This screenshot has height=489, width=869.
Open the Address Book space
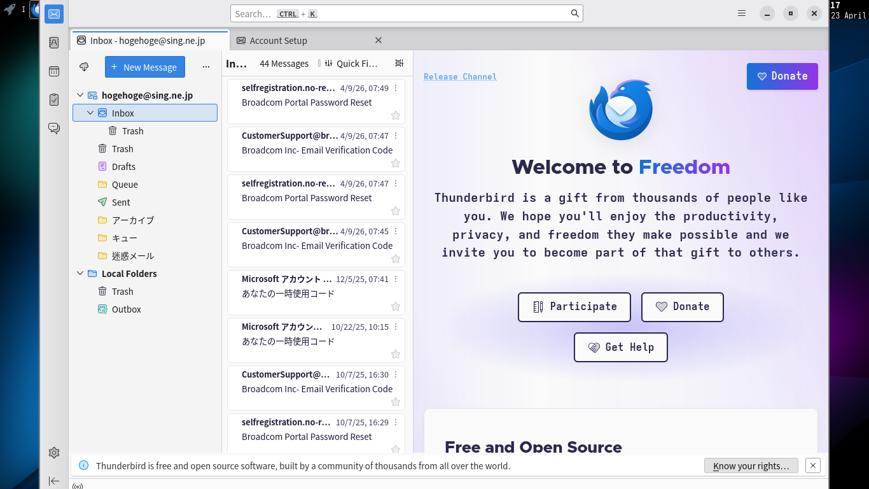pyautogui.click(x=54, y=43)
